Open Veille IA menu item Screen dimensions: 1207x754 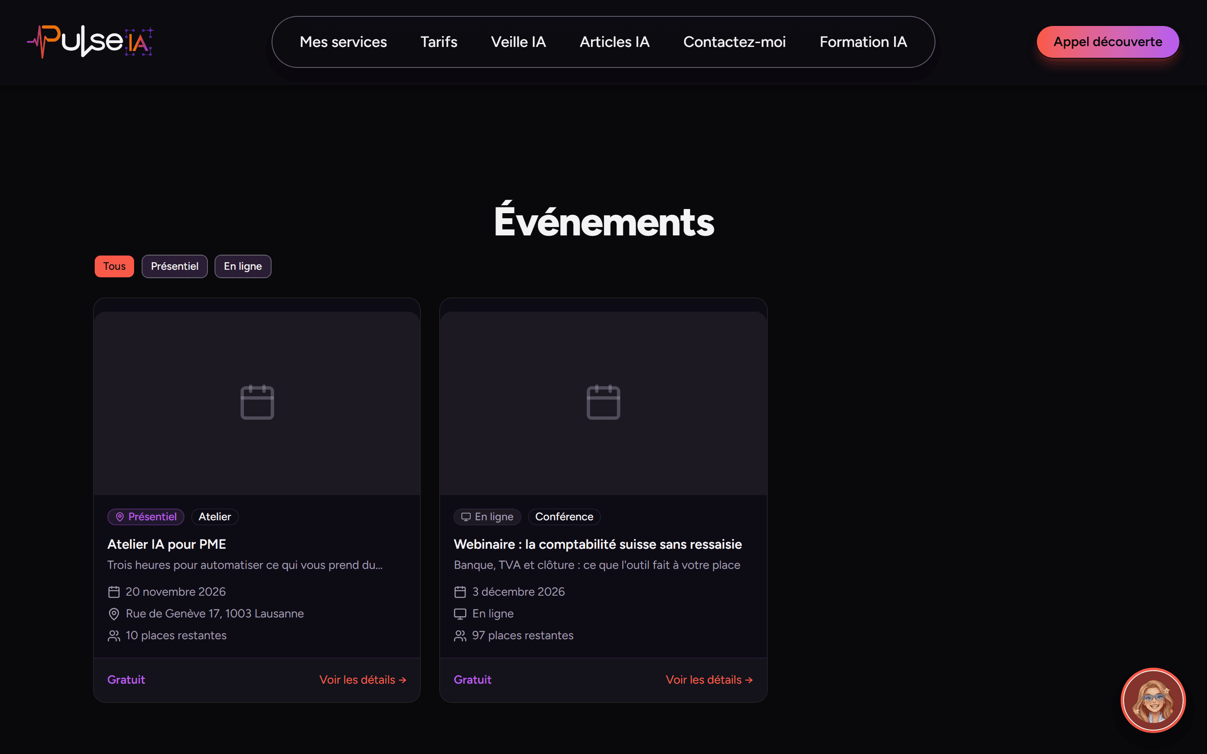point(518,42)
